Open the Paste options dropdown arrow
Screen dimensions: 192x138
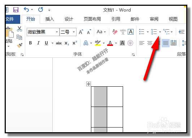pyautogui.click(x=8, y=47)
